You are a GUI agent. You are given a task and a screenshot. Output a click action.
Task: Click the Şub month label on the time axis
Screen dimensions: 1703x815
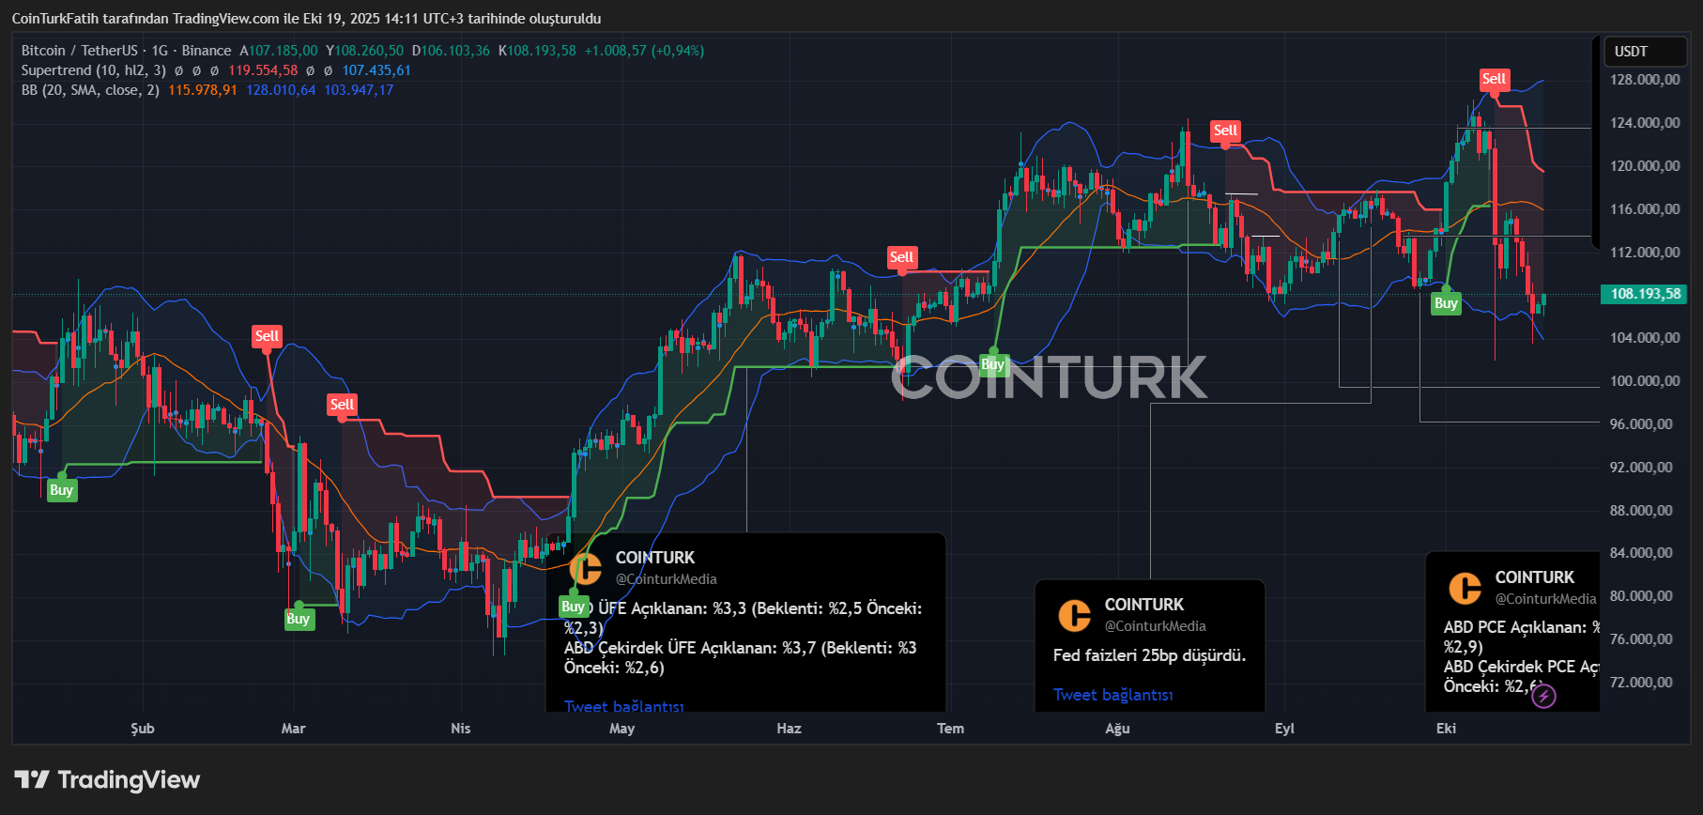tap(143, 729)
